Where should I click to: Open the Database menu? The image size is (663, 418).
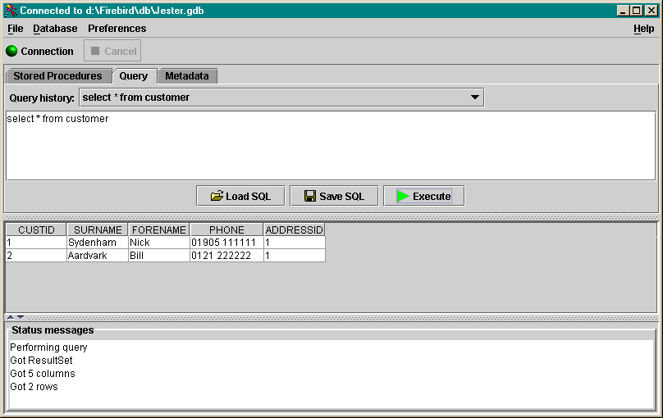(x=55, y=29)
